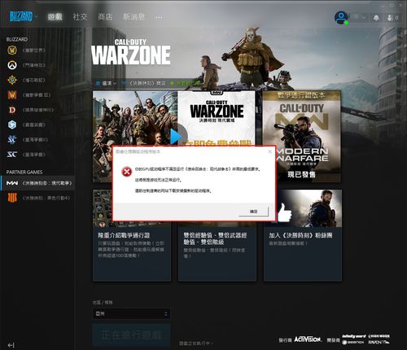
Task: Select the Diablo III icon
Action: click(x=12, y=110)
